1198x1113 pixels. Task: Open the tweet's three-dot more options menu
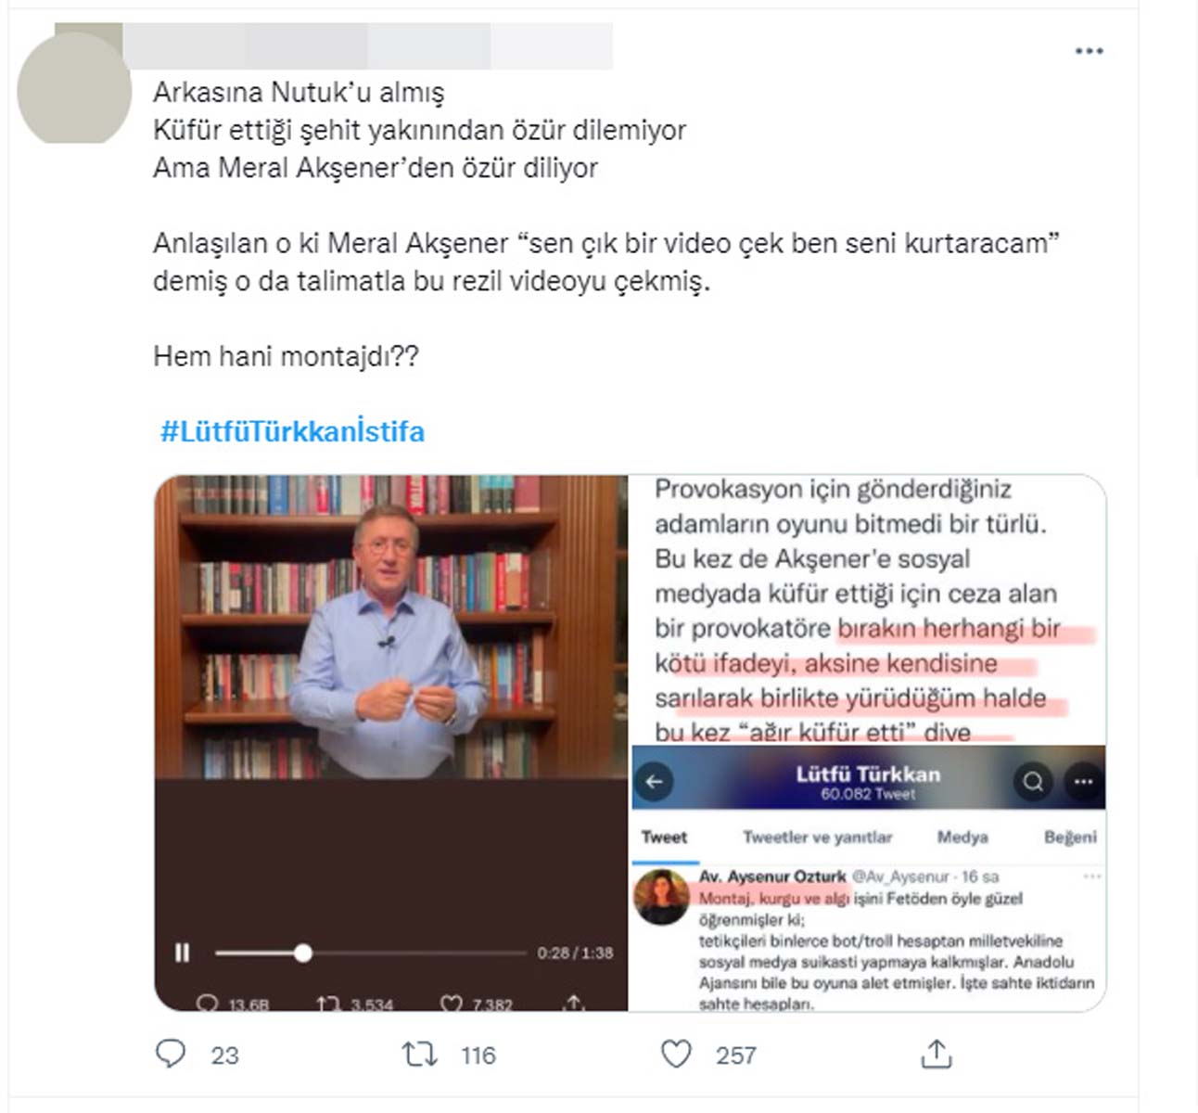(x=1089, y=51)
